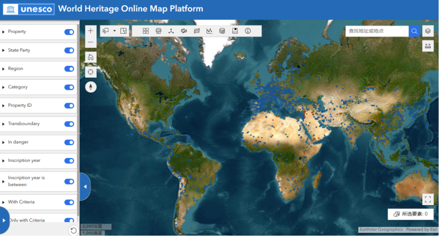The height and width of the screenshot is (236, 439).
Task: Click the filter panel vertical scrollbar
Action: (78, 120)
